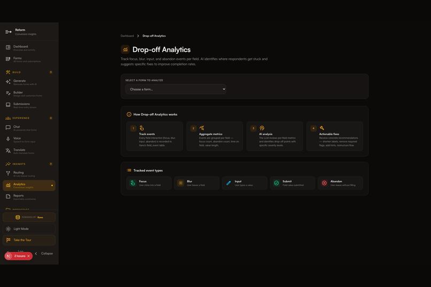431x287 pixels.
Task: Click the Analytics chart sidebar icon
Action: 8,185
